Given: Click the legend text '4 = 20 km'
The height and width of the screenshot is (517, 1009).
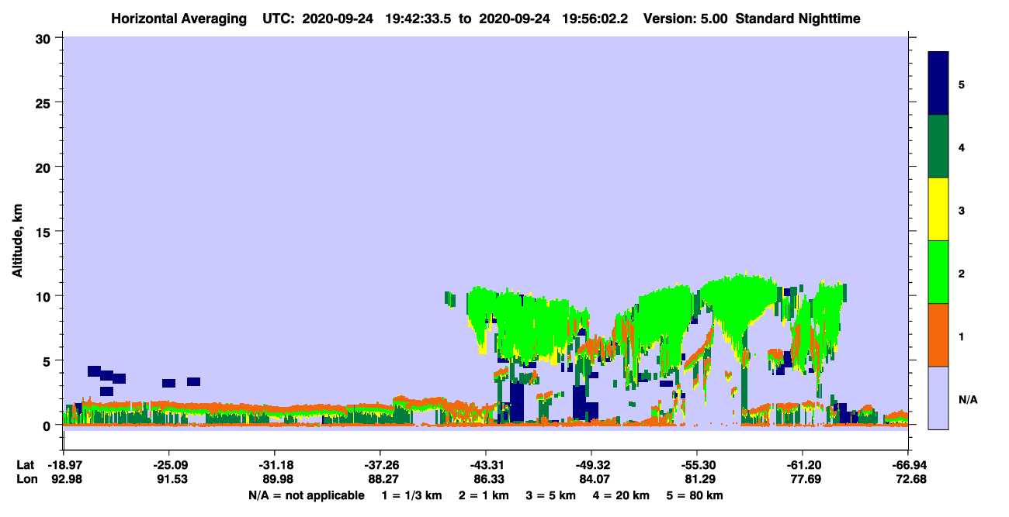Looking at the screenshot, I should point(622,495).
